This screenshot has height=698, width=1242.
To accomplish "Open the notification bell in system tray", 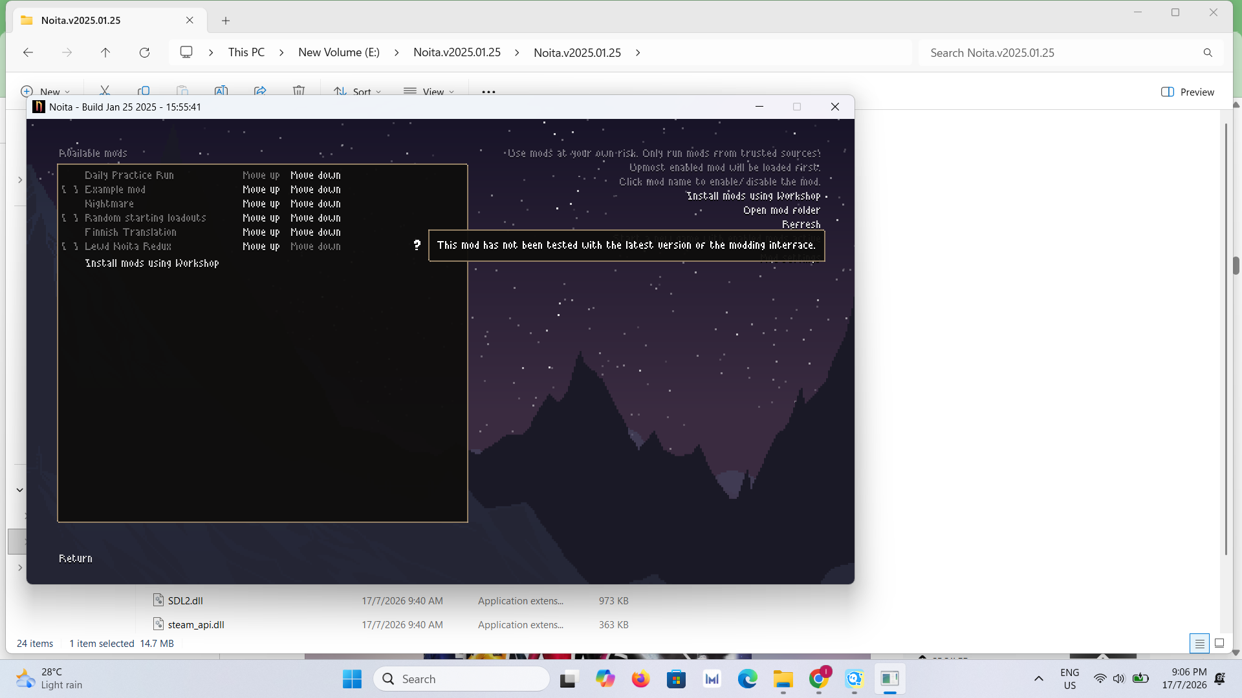I will [x=1220, y=679].
